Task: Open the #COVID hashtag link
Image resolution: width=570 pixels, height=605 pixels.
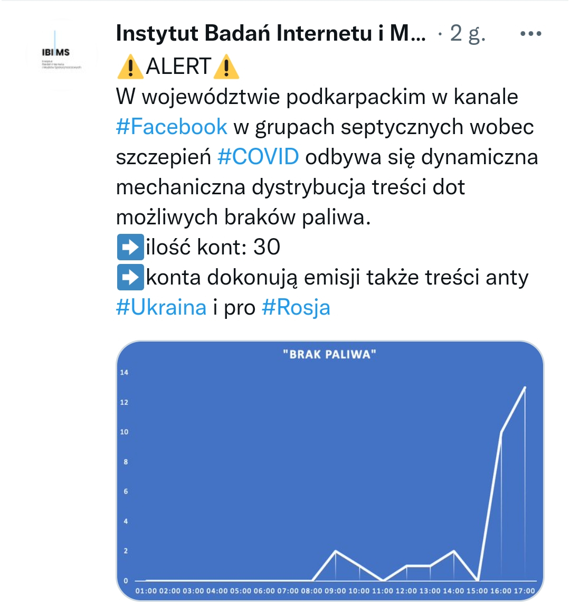Action: pyautogui.click(x=258, y=157)
